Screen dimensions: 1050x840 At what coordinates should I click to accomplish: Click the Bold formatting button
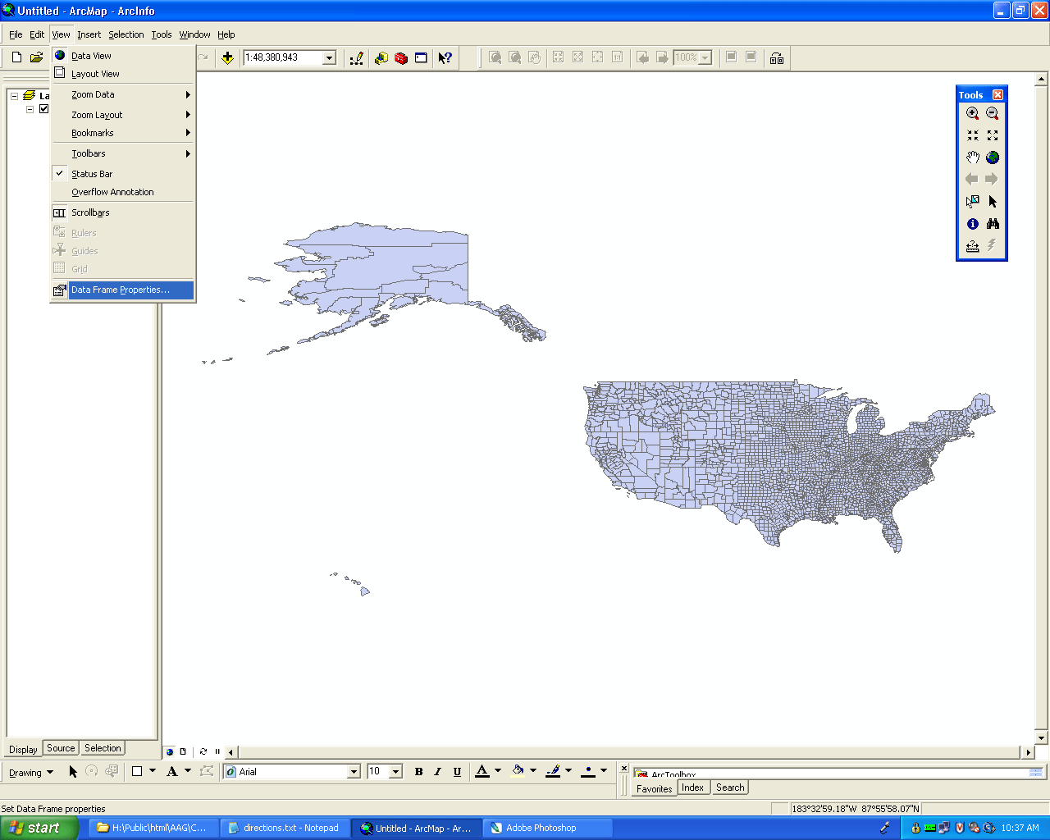(x=418, y=772)
